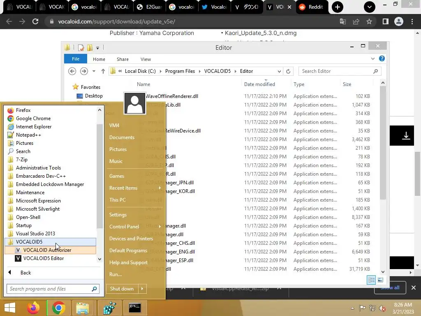This screenshot has width=421, height=316.
Task: Click Explorer forward navigation arrow
Action: click(x=84, y=71)
